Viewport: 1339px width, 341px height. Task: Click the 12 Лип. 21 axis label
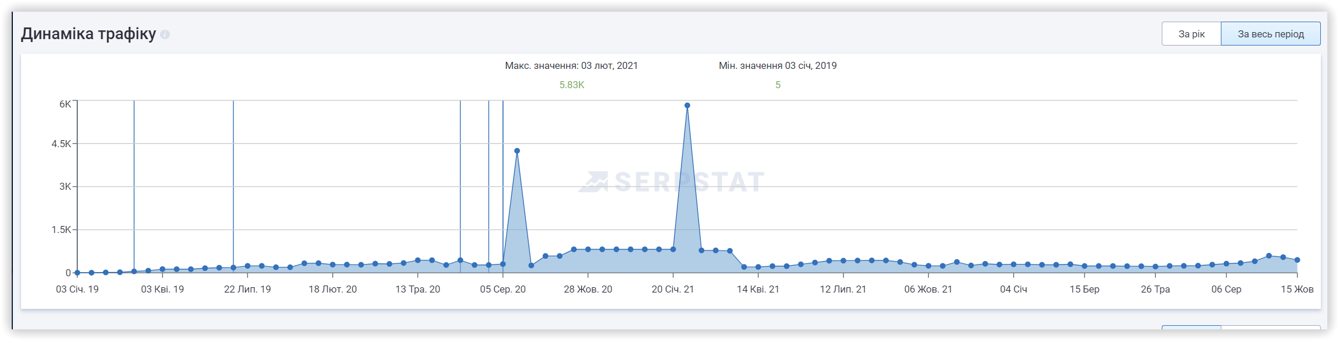[x=843, y=289]
